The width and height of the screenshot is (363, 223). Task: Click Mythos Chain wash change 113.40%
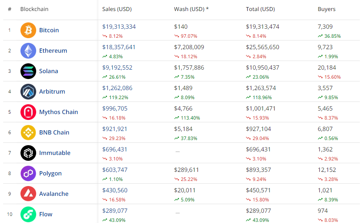pos(190,118)
